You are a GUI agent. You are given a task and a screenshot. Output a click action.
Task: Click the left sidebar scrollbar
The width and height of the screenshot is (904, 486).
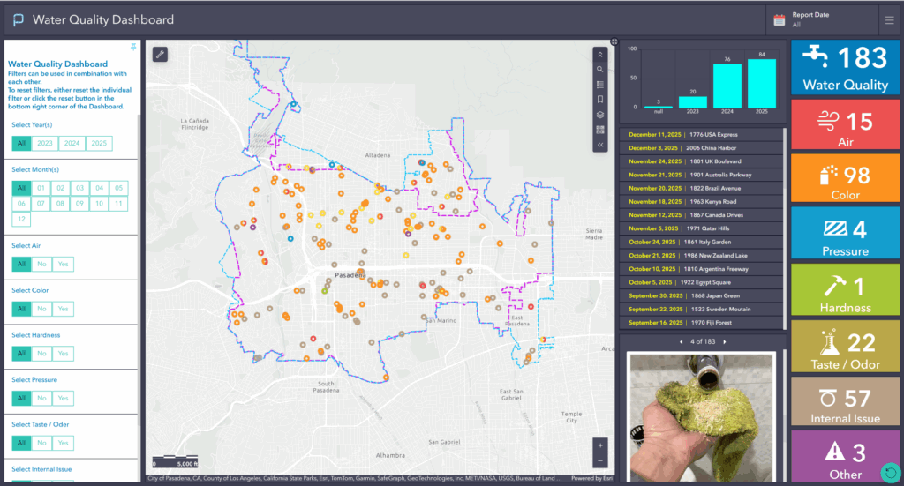point(139,271)
